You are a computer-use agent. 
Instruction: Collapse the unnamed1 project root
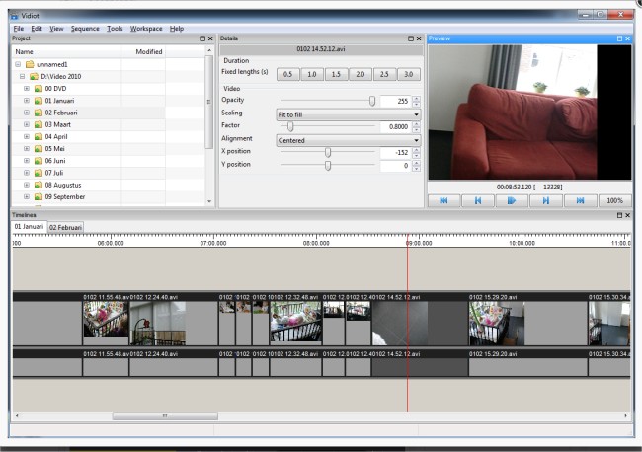(x=19, y=64)
